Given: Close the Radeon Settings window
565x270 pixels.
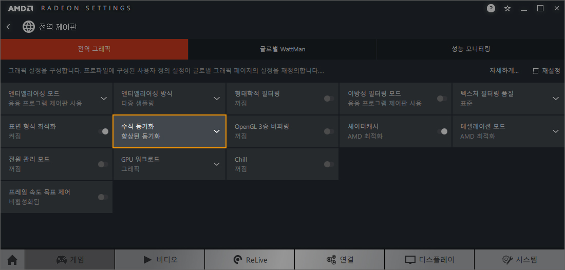Looking at the screenshot, I should point(556,8).
